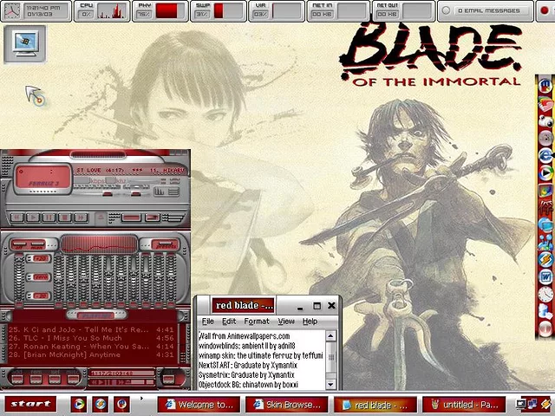555x416 pixels.
Task: Select track 27 Ronan Keating
Action: [x=91, y=347]
